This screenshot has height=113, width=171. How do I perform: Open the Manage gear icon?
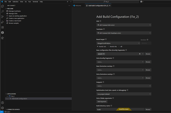pyautogui.click(x=2, y=108)
